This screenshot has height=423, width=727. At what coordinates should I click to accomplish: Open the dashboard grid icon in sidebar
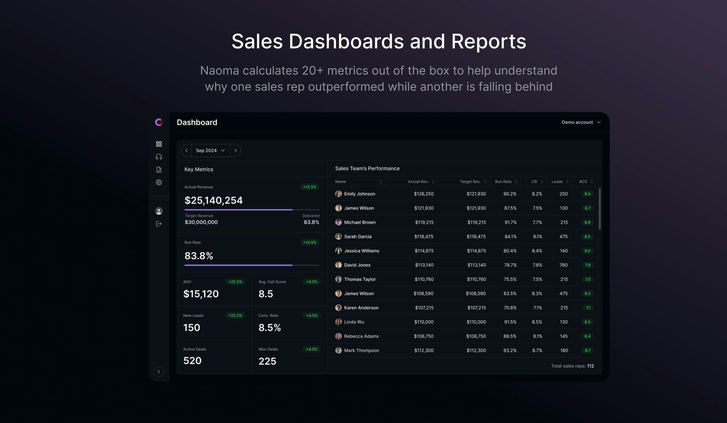pos(159,144)
